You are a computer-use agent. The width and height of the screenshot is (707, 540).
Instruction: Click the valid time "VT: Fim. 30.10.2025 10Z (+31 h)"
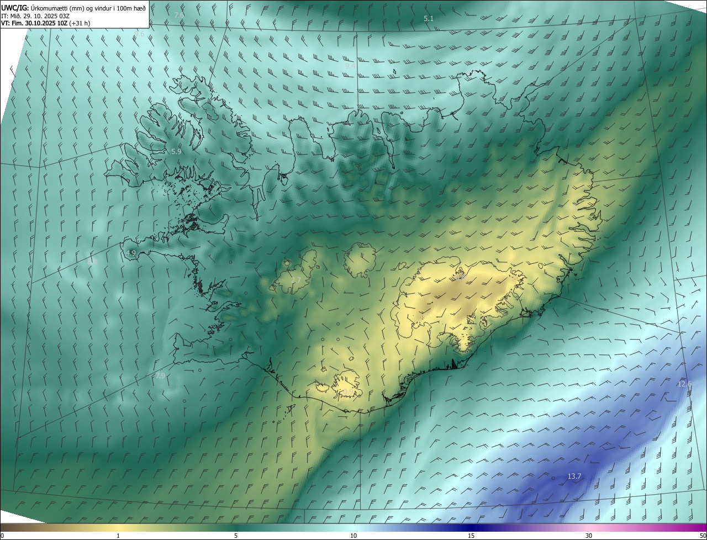pos(45,24)
